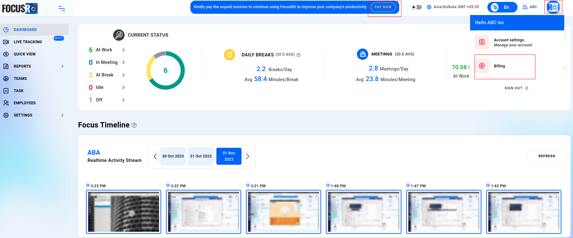Expand the Reports submenu chevron
The image size is (573, 238).
[62, 66]
